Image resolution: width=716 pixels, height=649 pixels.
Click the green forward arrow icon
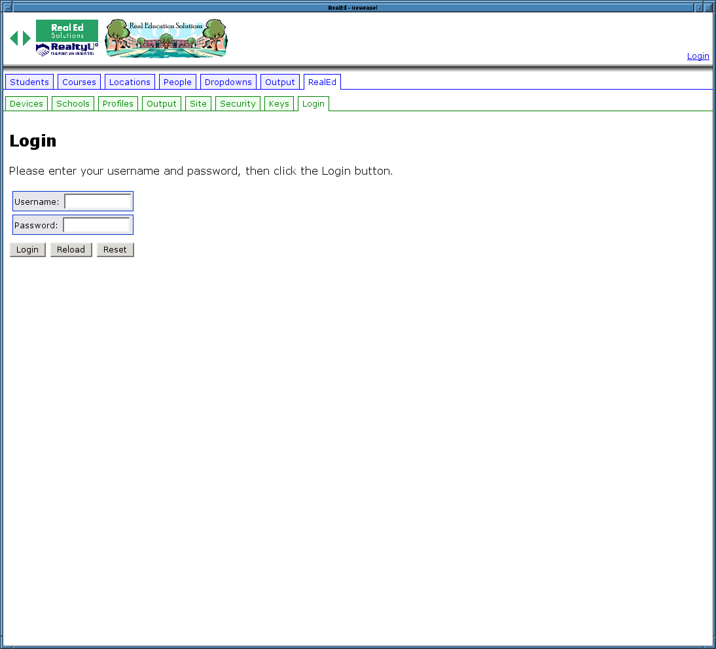(x=26, y=39)
